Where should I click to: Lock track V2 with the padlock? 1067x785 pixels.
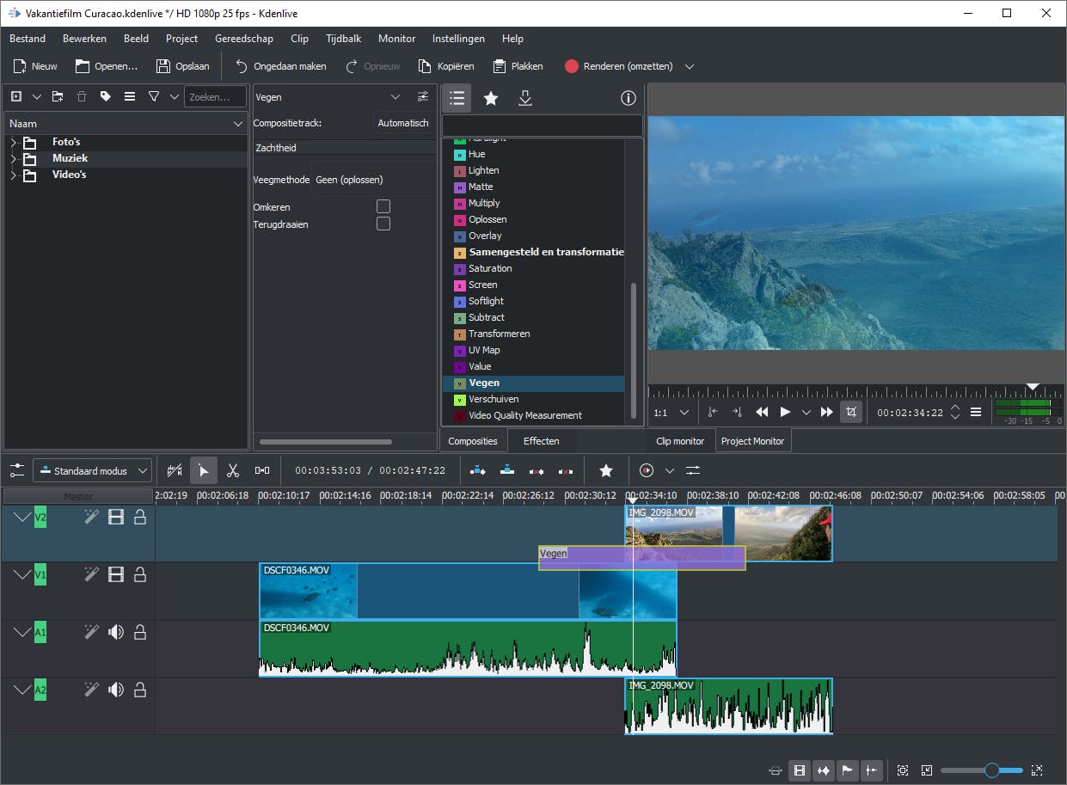140,517
